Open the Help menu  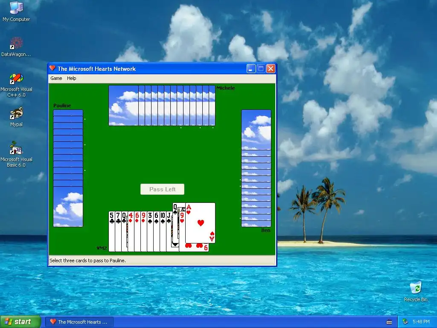coord(71,79)
